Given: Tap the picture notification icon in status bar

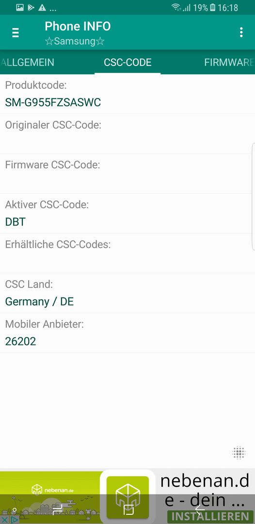Looking at the screenshot, I should (x=20, y=7).
